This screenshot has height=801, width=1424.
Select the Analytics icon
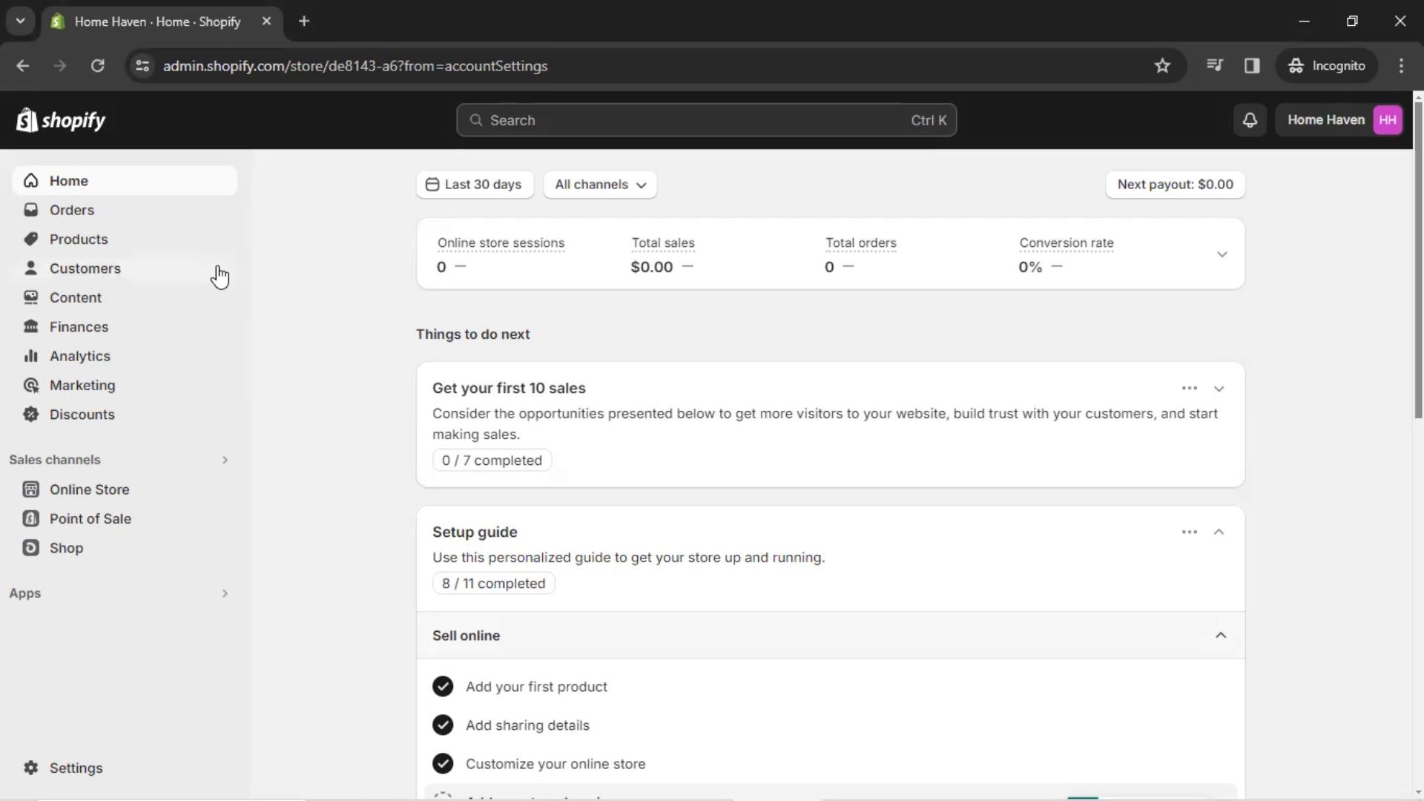[x=30, y=355]
